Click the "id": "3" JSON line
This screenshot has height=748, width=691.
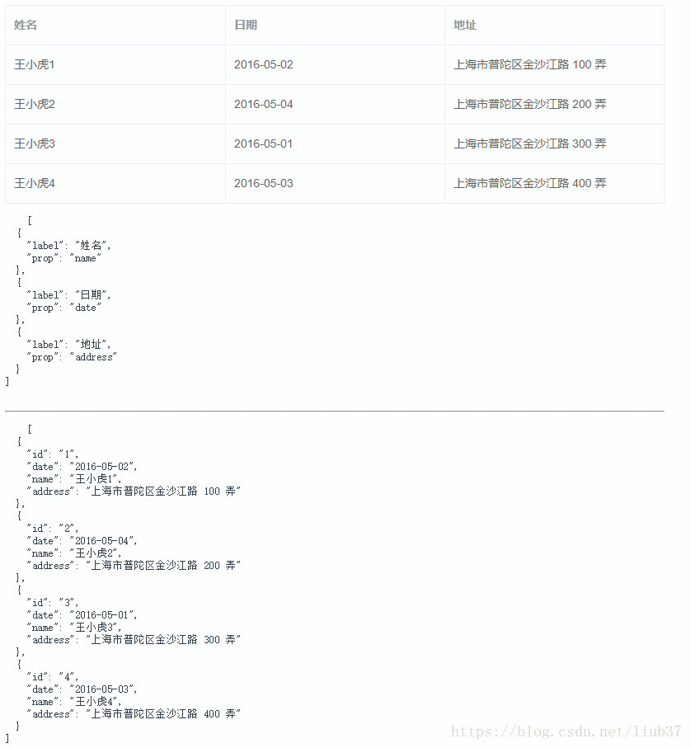point(53,603)
